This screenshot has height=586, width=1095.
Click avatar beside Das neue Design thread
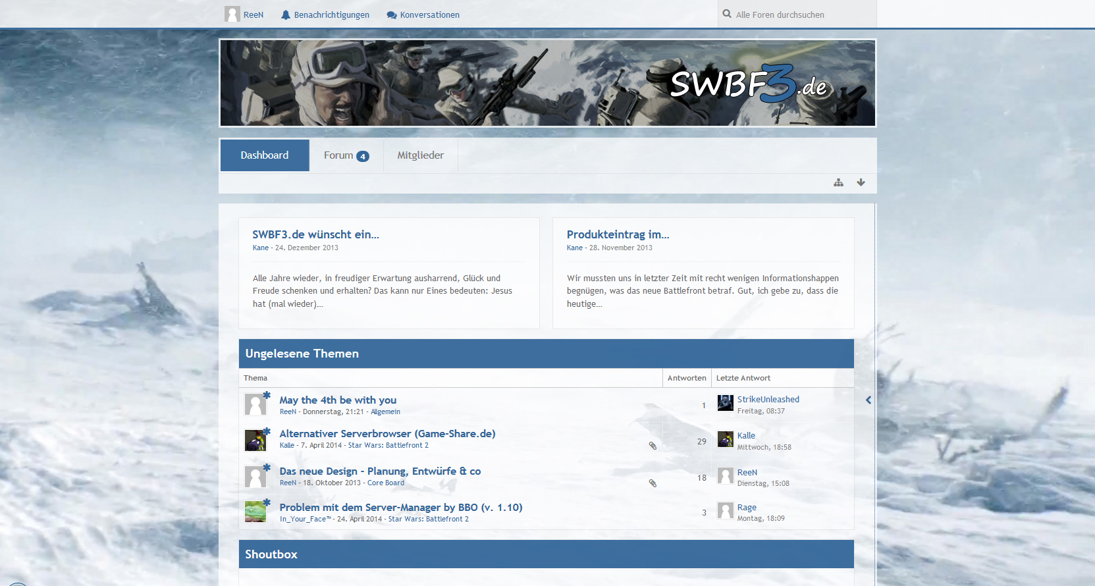[x=255, y=477]
